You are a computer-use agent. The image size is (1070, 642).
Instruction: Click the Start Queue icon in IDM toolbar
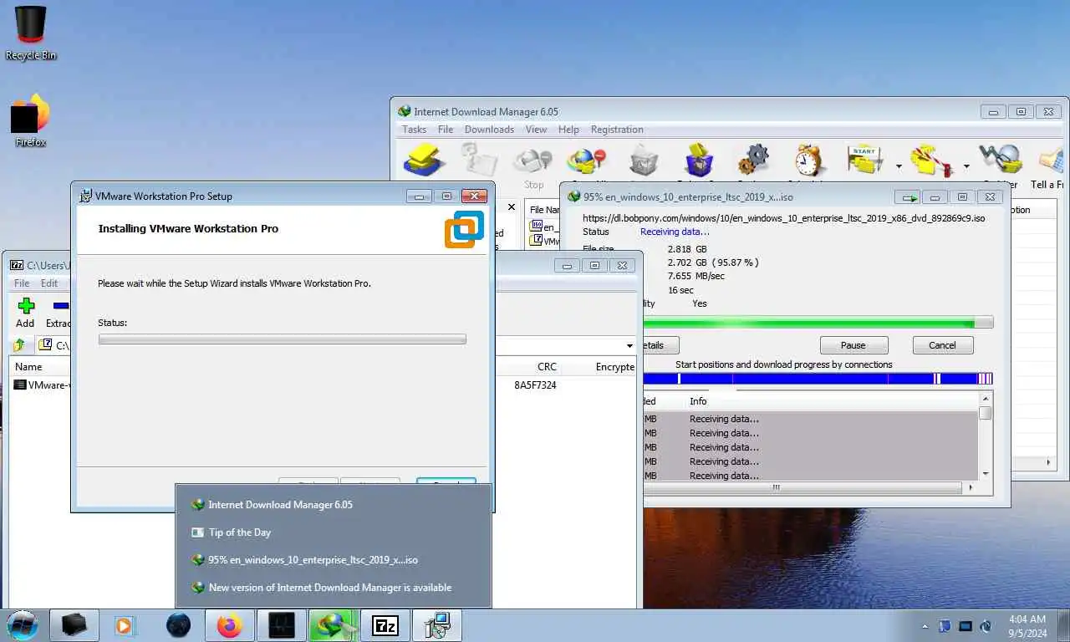click(x=865, y=159)
